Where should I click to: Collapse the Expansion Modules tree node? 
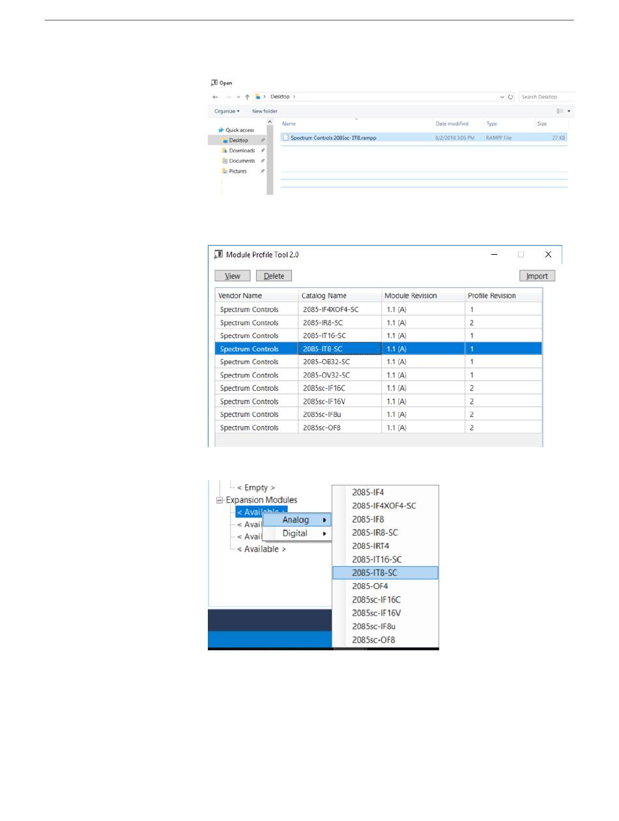coord(220,500)
